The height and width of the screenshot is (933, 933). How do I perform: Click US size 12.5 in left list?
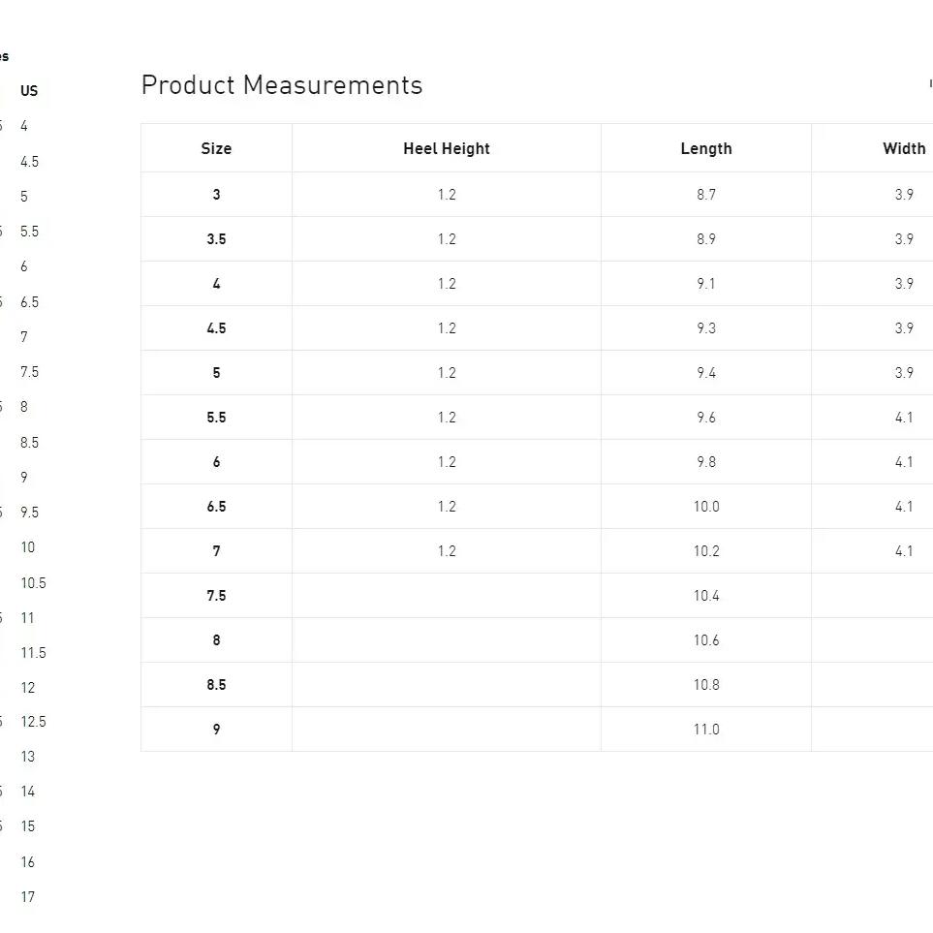click(33, 722)
